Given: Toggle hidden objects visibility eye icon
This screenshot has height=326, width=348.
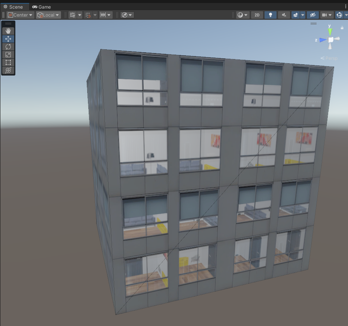Looking at the screenshot, I should 312,15.
